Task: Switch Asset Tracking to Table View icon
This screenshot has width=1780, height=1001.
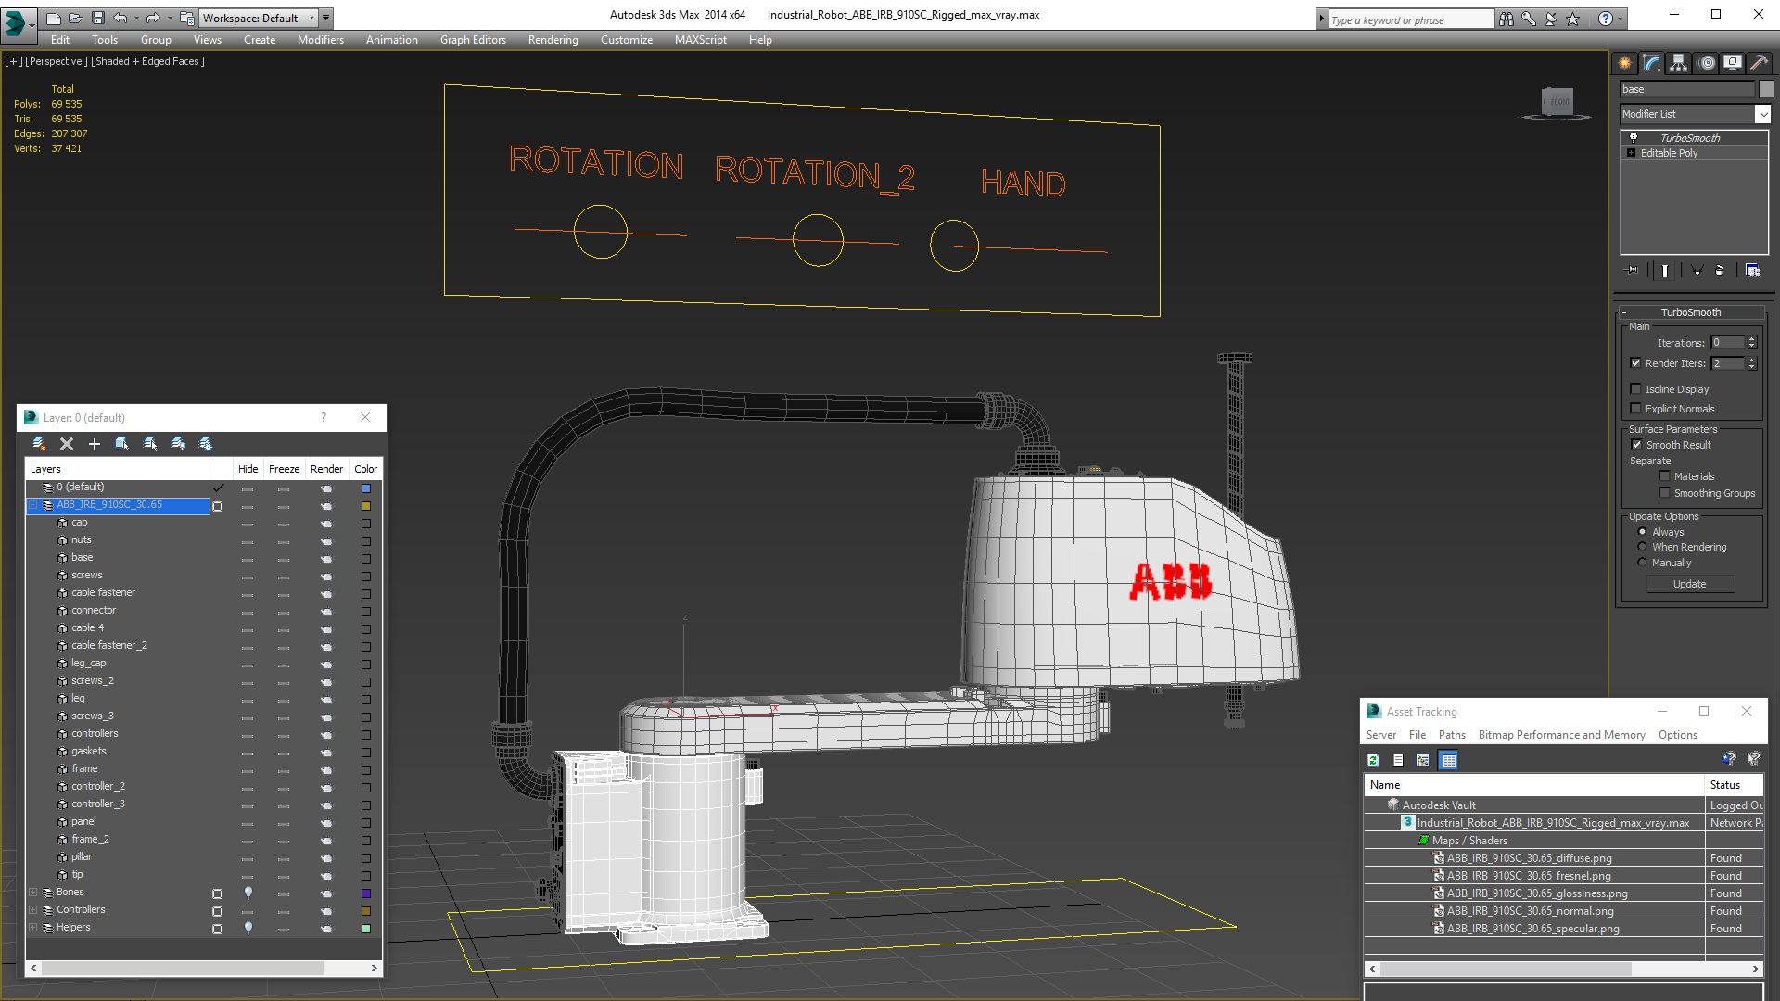Action: coord(1449,760)
